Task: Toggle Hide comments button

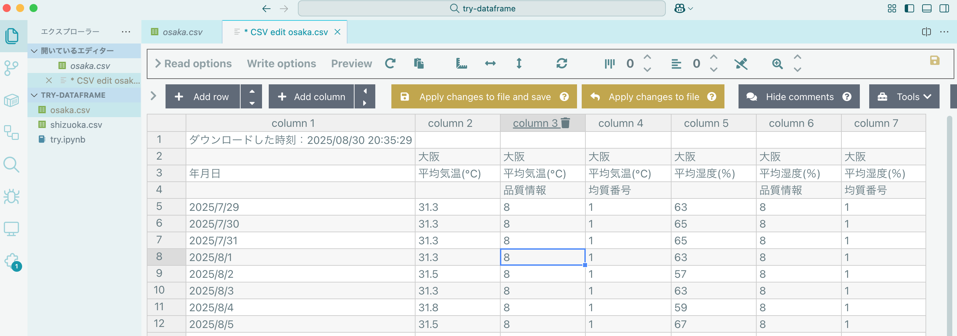Action: pos(799,97)
